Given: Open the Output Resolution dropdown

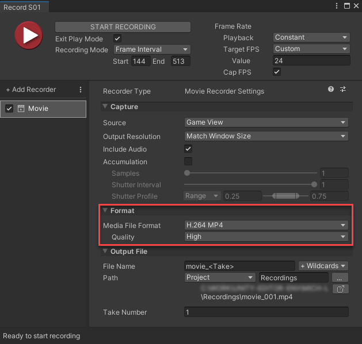Looking at the screenshot, I should pyautogui.click(x=266, y=137).
